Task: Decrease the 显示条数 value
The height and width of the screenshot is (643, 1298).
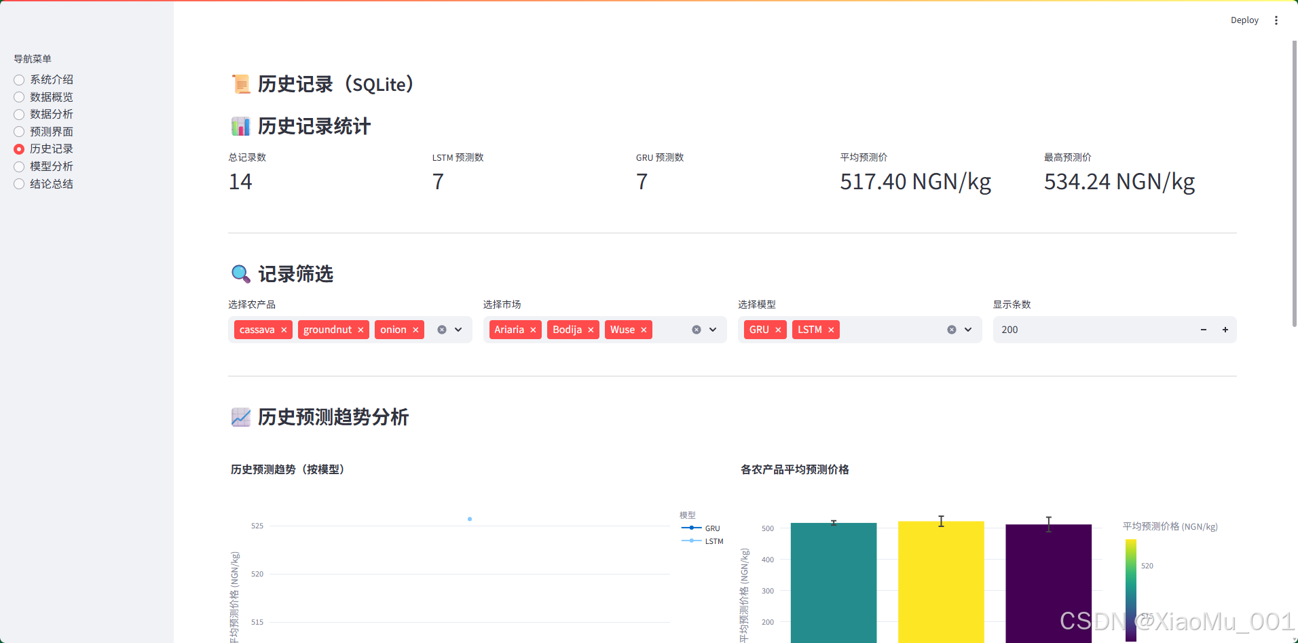Action: pyautogui.click(x=1204, y=330)
